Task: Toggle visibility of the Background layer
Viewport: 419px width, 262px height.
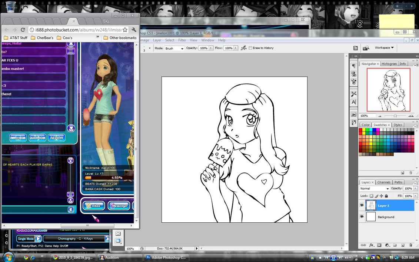Action: coord(362,217)
